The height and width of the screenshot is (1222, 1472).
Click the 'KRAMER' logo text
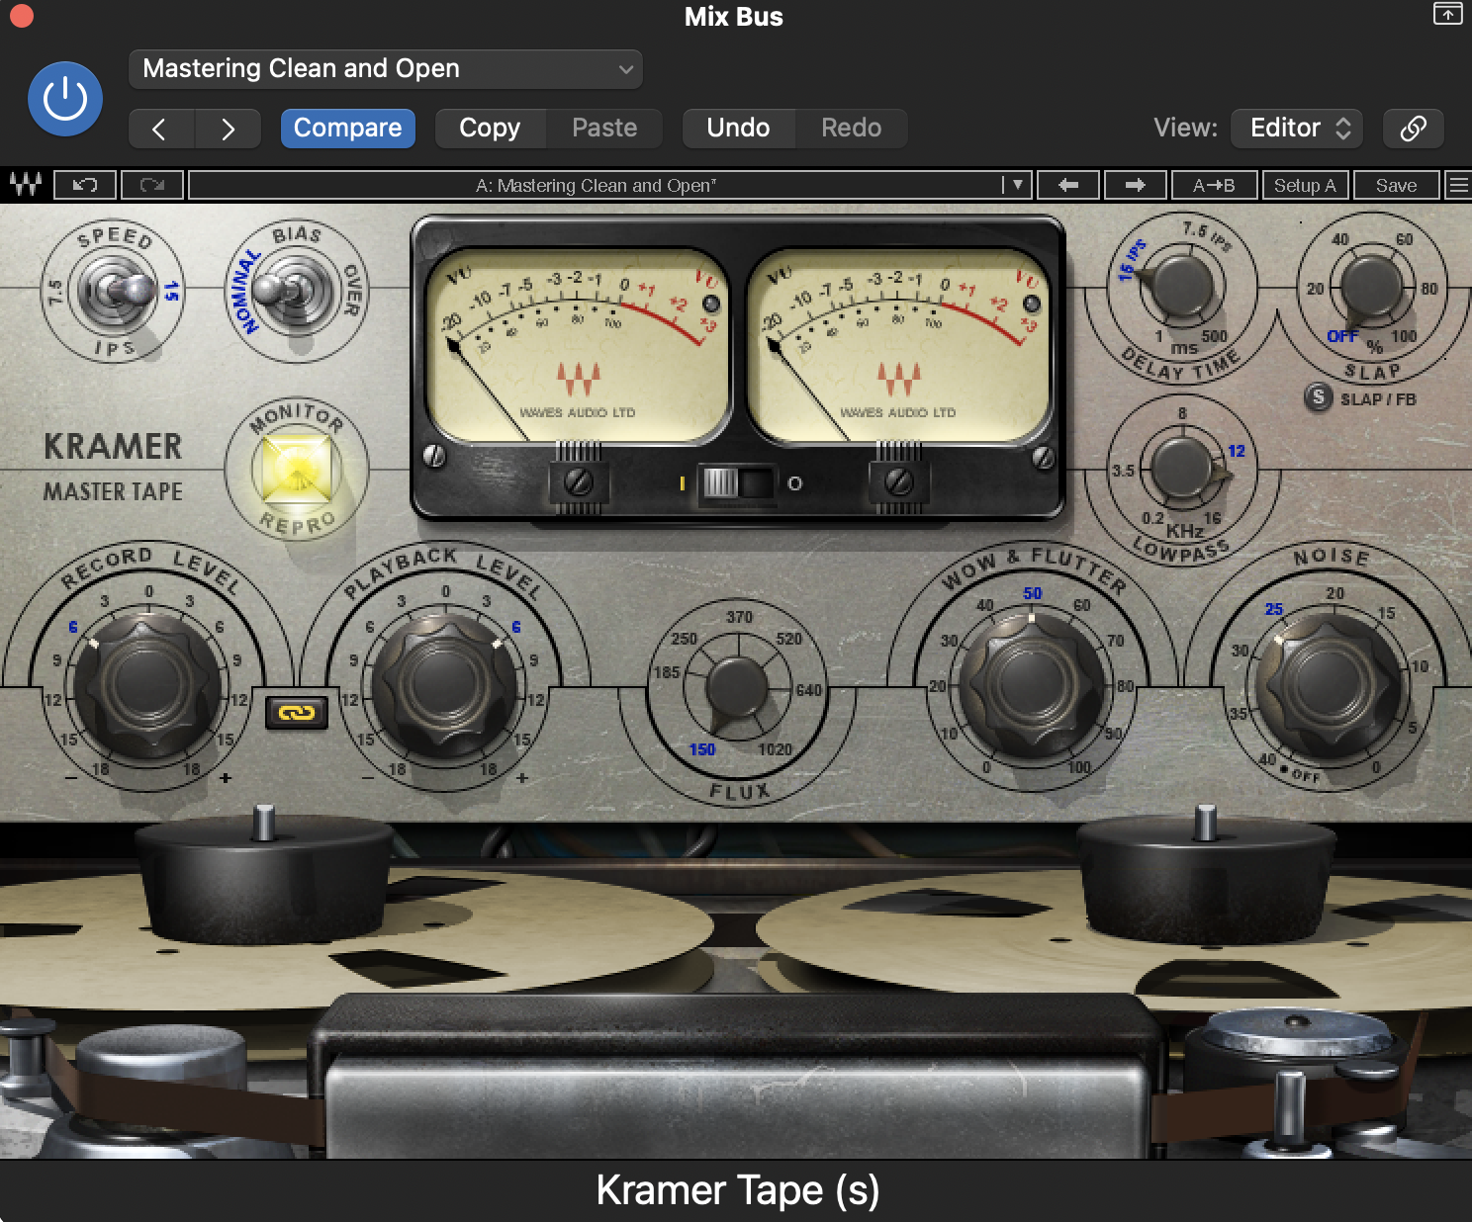tap(113, 447)
